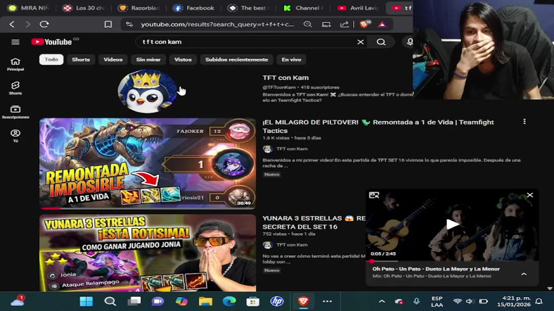Click the address bar URL

217,25
